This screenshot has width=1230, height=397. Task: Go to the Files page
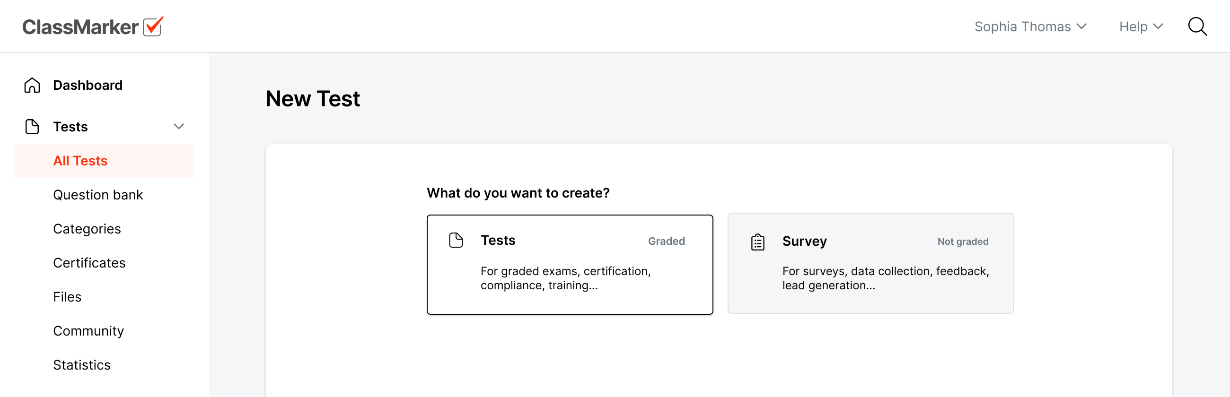point(67,297)
